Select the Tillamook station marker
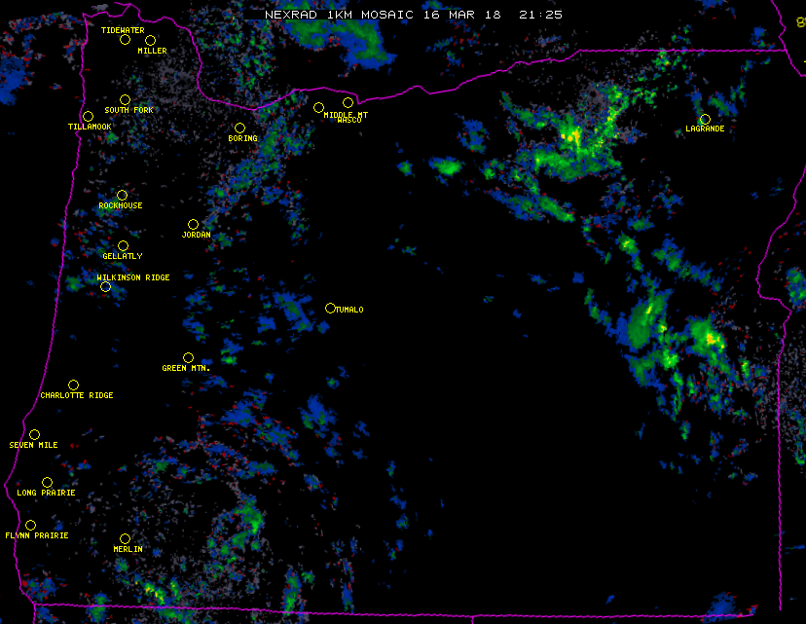The height and width of the screenshot is (624, 806). 88,117
